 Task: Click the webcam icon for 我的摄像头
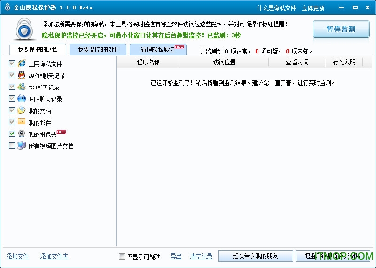click(22, 134)
